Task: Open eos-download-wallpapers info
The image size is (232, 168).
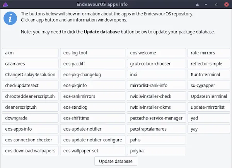Action: [30, 151]
